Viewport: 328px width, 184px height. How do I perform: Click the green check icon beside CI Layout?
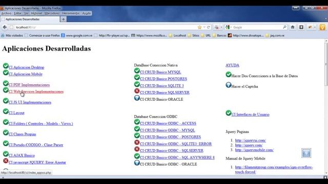pos(6,111)
